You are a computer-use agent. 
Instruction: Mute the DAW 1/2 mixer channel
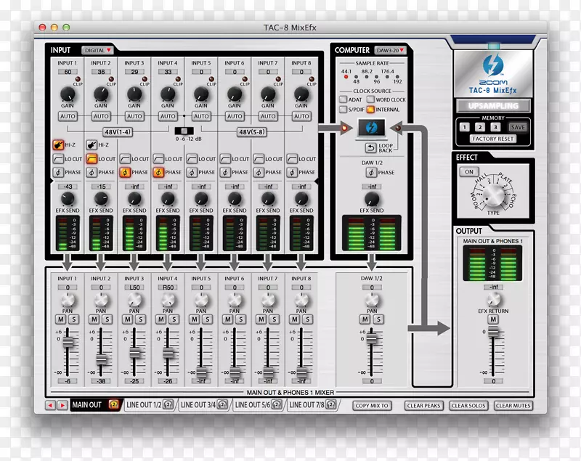[365, 319]
